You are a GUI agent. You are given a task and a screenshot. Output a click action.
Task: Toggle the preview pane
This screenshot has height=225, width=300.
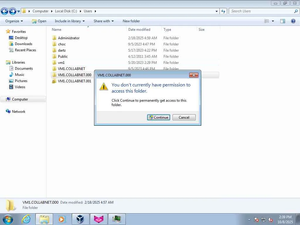(283, 21)
